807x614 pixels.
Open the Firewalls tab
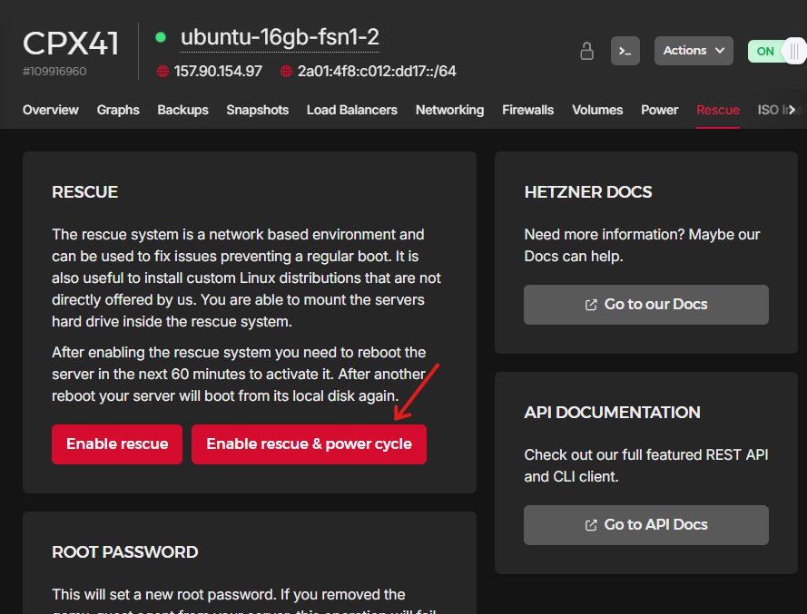click(527, 110)
